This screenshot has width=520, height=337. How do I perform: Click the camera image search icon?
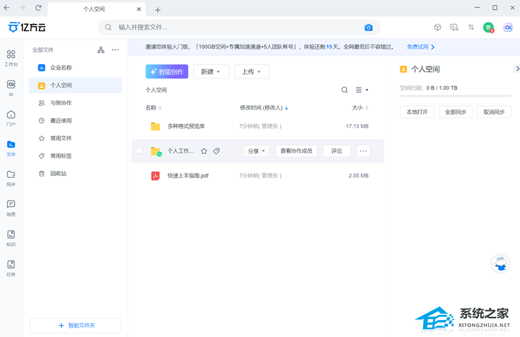[x=369, y=27]
